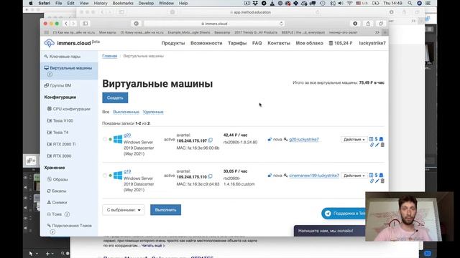Open Снимки in sidebar

point(57,202)
